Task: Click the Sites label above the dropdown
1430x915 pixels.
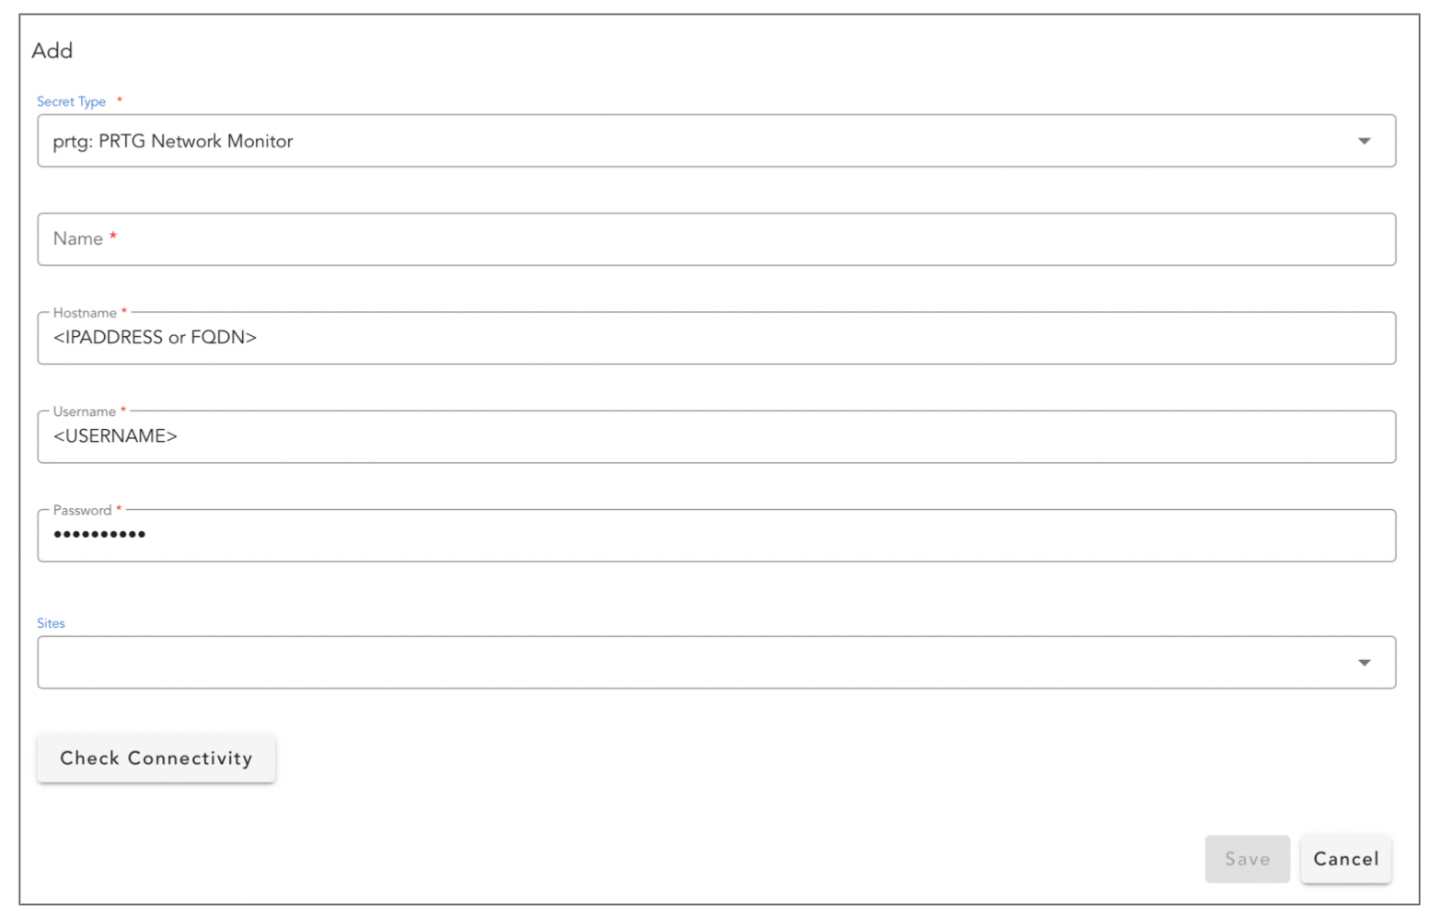Action: tap(51, 623)
